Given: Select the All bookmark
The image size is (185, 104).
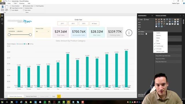Looking at the screenshot, I should click(139, 29).
